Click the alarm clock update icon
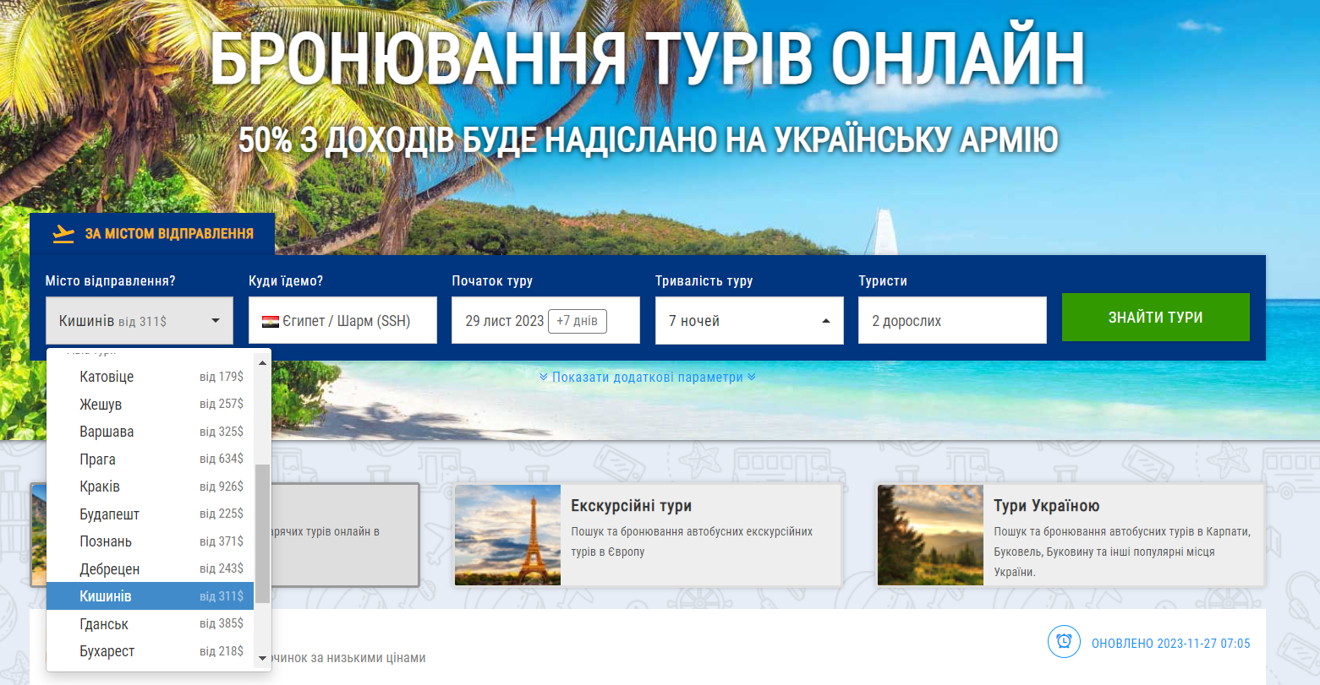Screen dimensions: 1320x685 coord(1064,641)
